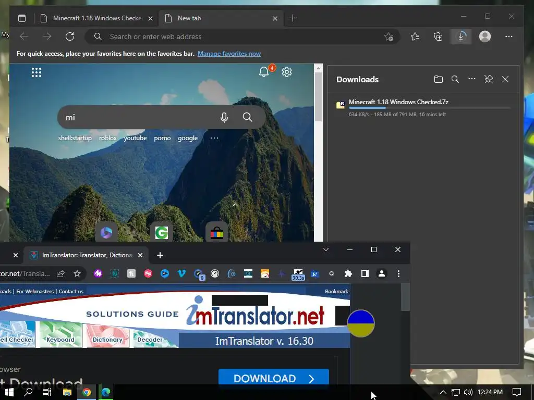
Task: Open the green G quick link tile
Action: point(162,233)
